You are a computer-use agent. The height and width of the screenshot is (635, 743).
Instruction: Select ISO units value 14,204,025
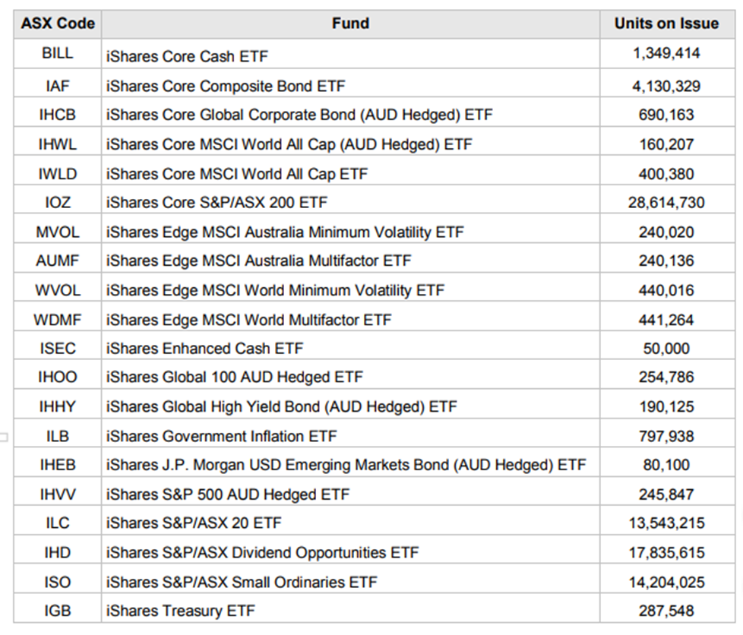(666, 583)
